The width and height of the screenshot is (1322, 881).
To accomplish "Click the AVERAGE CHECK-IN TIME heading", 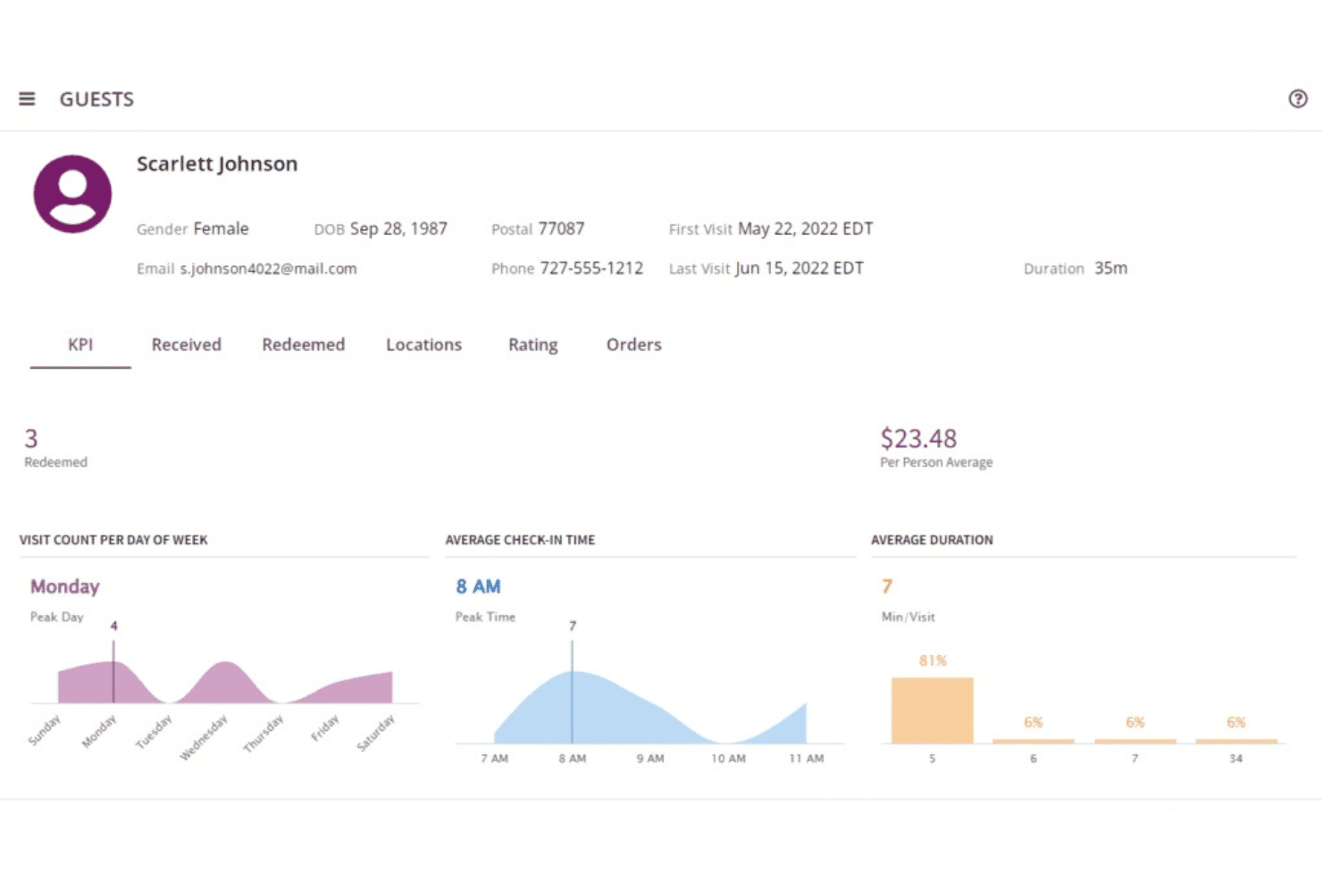I will tap(520, 540).
